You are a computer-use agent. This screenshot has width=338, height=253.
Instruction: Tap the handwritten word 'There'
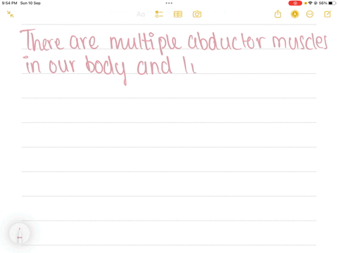coord(42,39)
